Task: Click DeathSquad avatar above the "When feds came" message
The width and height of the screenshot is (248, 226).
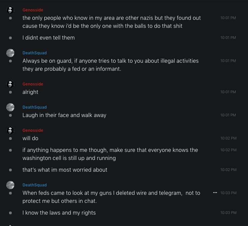Action: tap(10, 185)
